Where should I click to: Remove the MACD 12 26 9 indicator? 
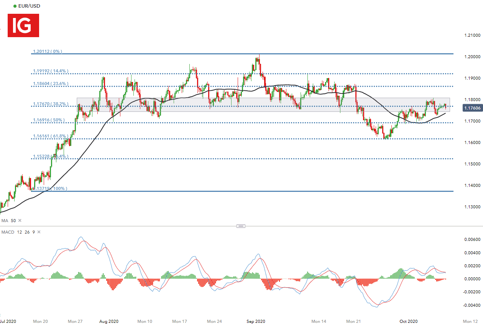[39, 232]
